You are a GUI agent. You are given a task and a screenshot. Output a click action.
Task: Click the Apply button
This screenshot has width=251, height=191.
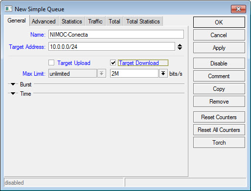point(219,48)
